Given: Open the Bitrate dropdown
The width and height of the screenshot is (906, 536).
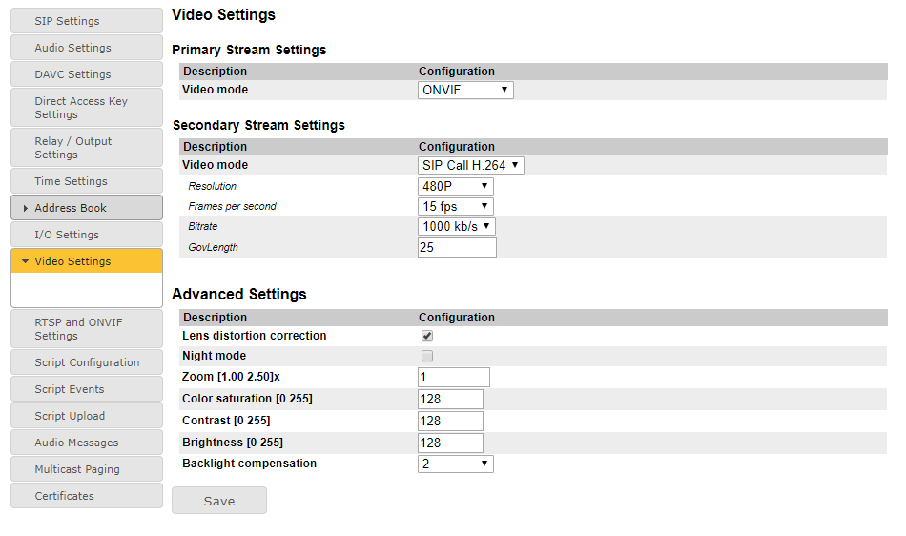Looking at the screenshot, I should coord(457,226).
